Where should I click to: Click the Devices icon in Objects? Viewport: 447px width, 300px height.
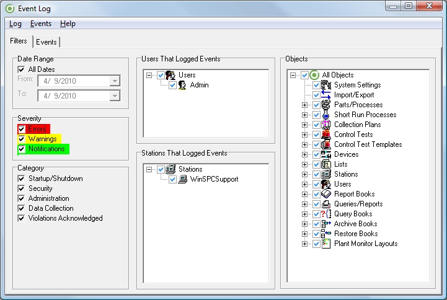326,154
